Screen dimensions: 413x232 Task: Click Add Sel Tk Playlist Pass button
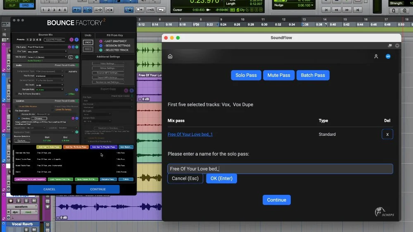104,147
